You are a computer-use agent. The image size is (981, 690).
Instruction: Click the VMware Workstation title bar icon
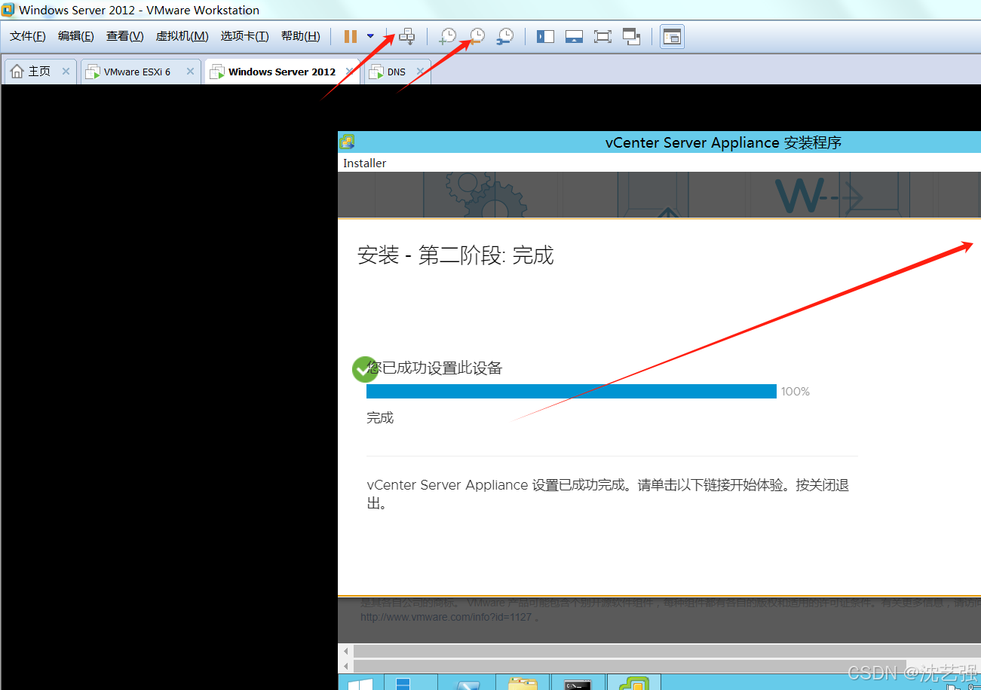click(x=8, y=10)
